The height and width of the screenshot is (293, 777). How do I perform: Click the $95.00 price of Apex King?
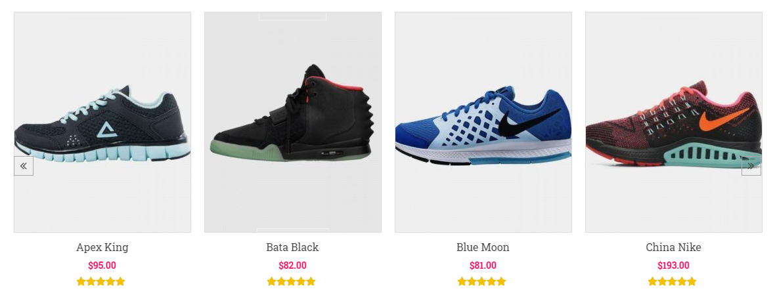(x=102, y=265)
